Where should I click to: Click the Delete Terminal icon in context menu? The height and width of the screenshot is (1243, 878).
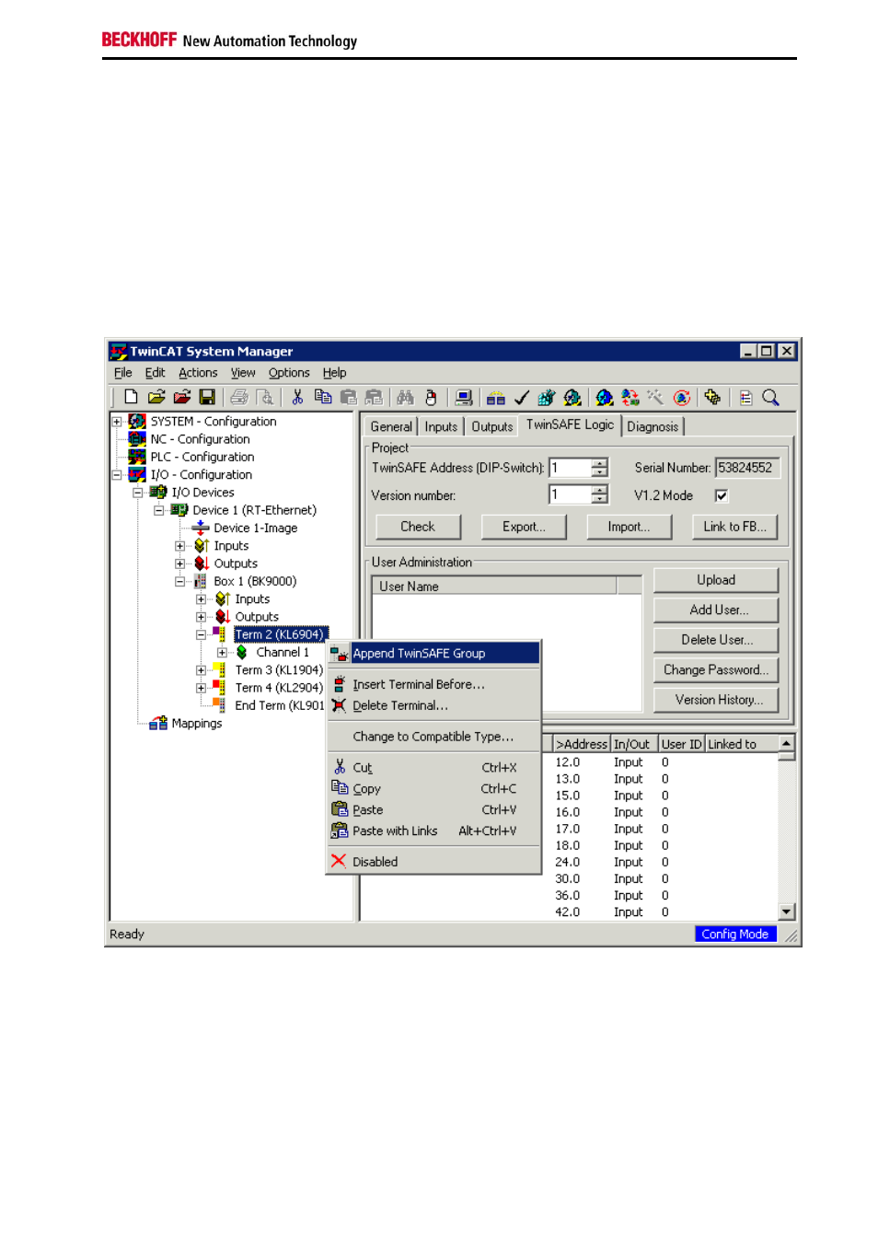pyautogui.click(x=339, y=705)
